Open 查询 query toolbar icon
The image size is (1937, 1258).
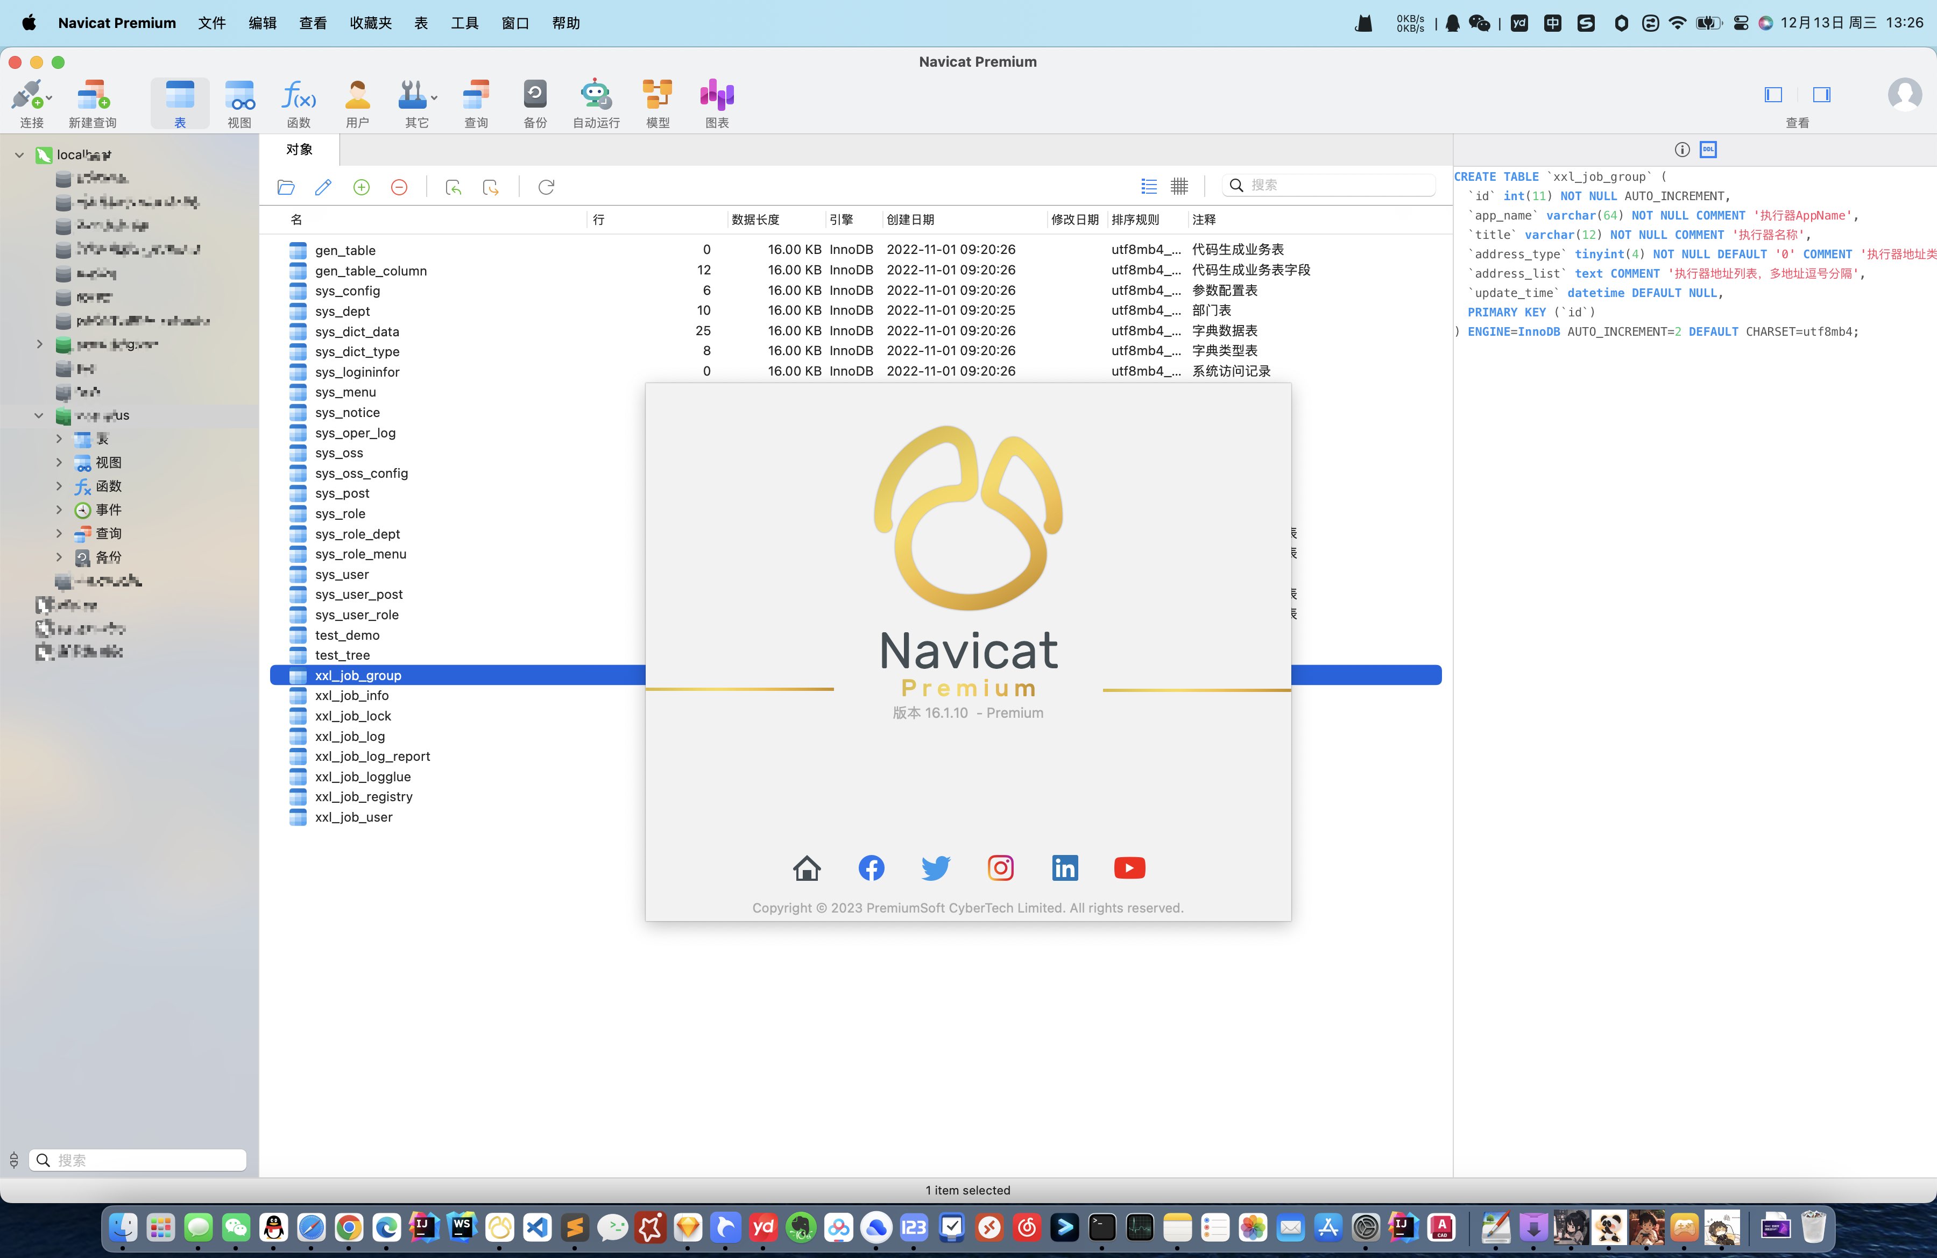tap(476, 95)
